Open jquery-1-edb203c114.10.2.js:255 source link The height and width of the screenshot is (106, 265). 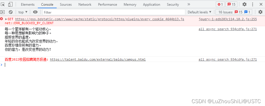pyautogui.click(x=228, y=19)
